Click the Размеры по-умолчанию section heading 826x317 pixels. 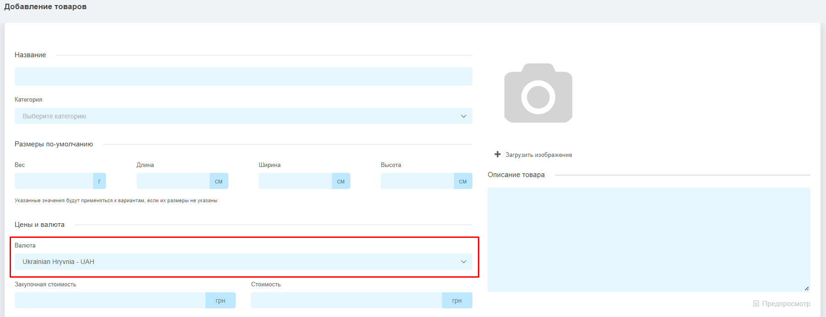pos(54,144)
